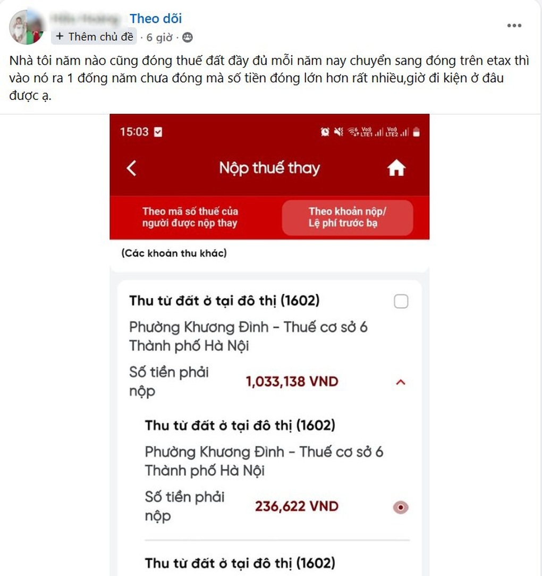Image resolution: width=542 pixels, height=576 pixels.
Task: Click the Theo dõi follow link
Action: (x=156, y=19)
